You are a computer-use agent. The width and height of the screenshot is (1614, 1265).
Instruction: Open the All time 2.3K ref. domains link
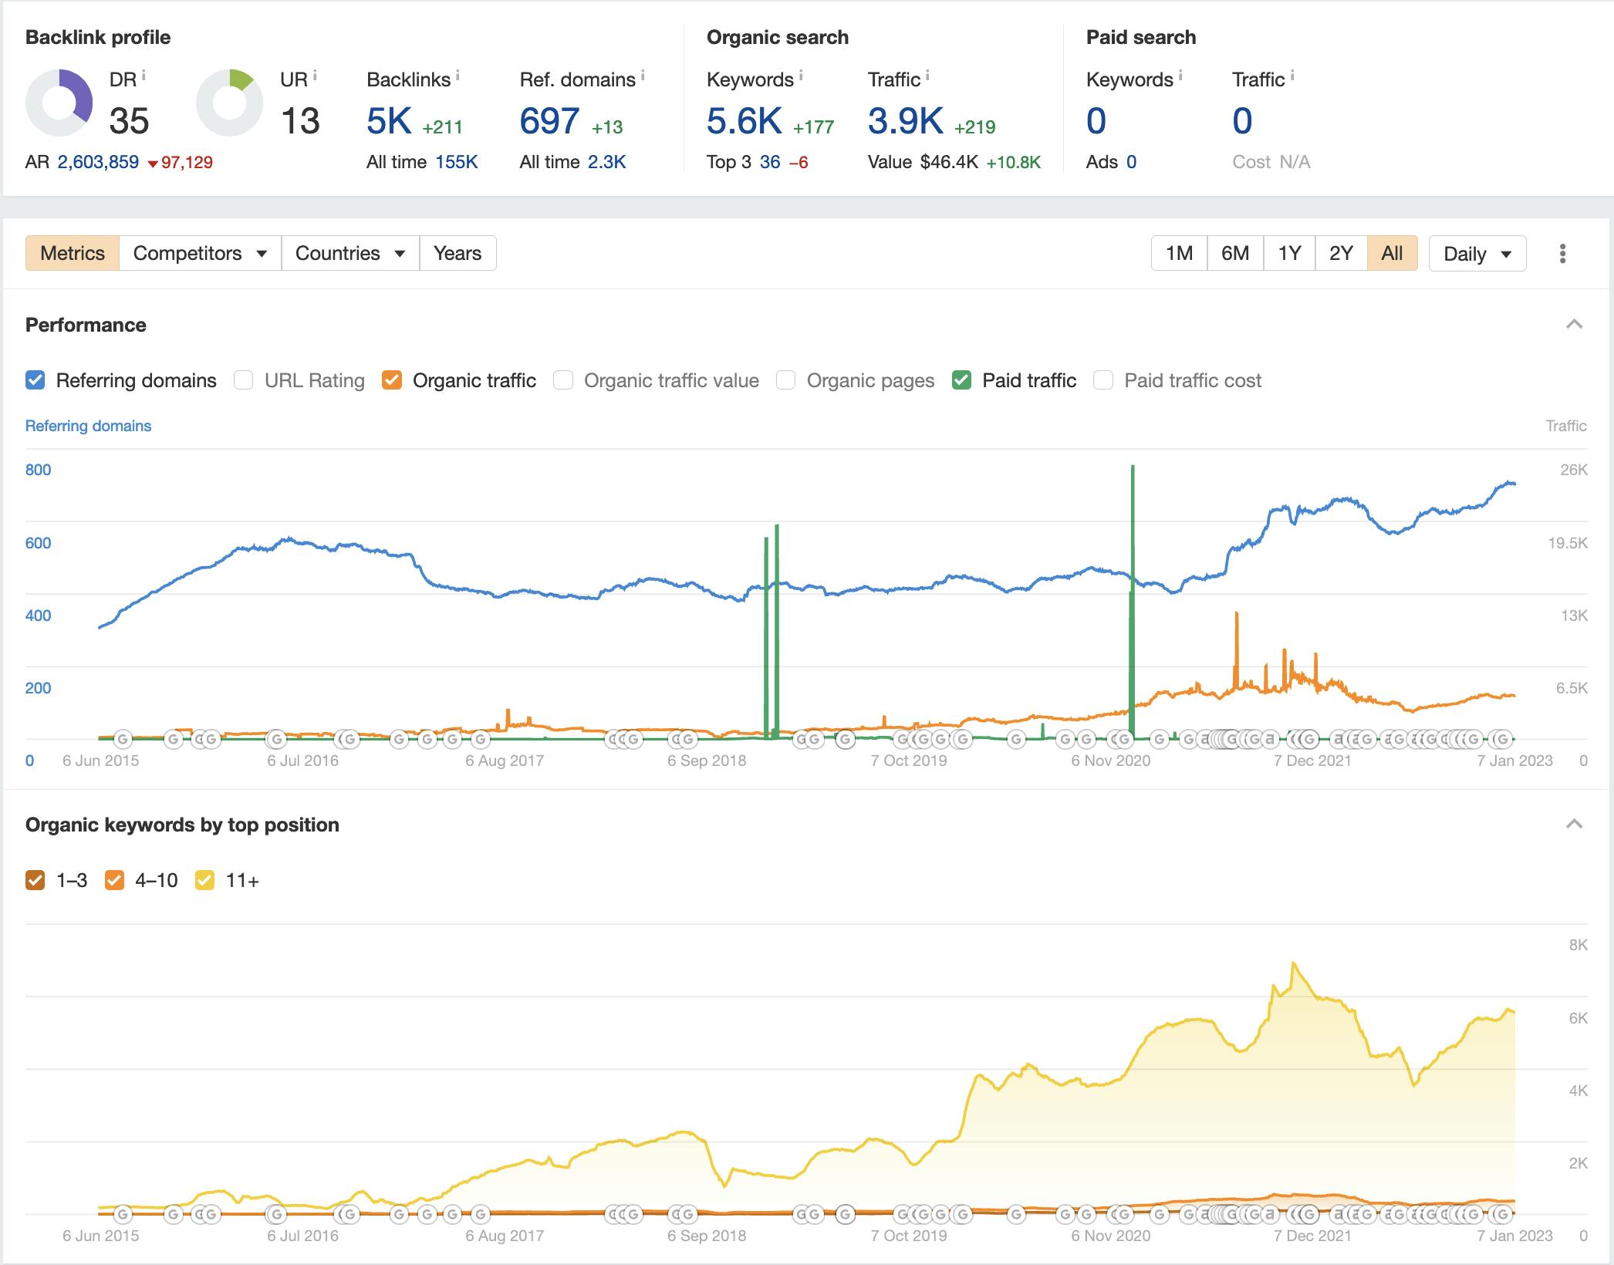607,162
